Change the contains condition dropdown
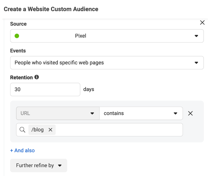Viewport: 211px width, 176px height. click(x=141, y=113)
